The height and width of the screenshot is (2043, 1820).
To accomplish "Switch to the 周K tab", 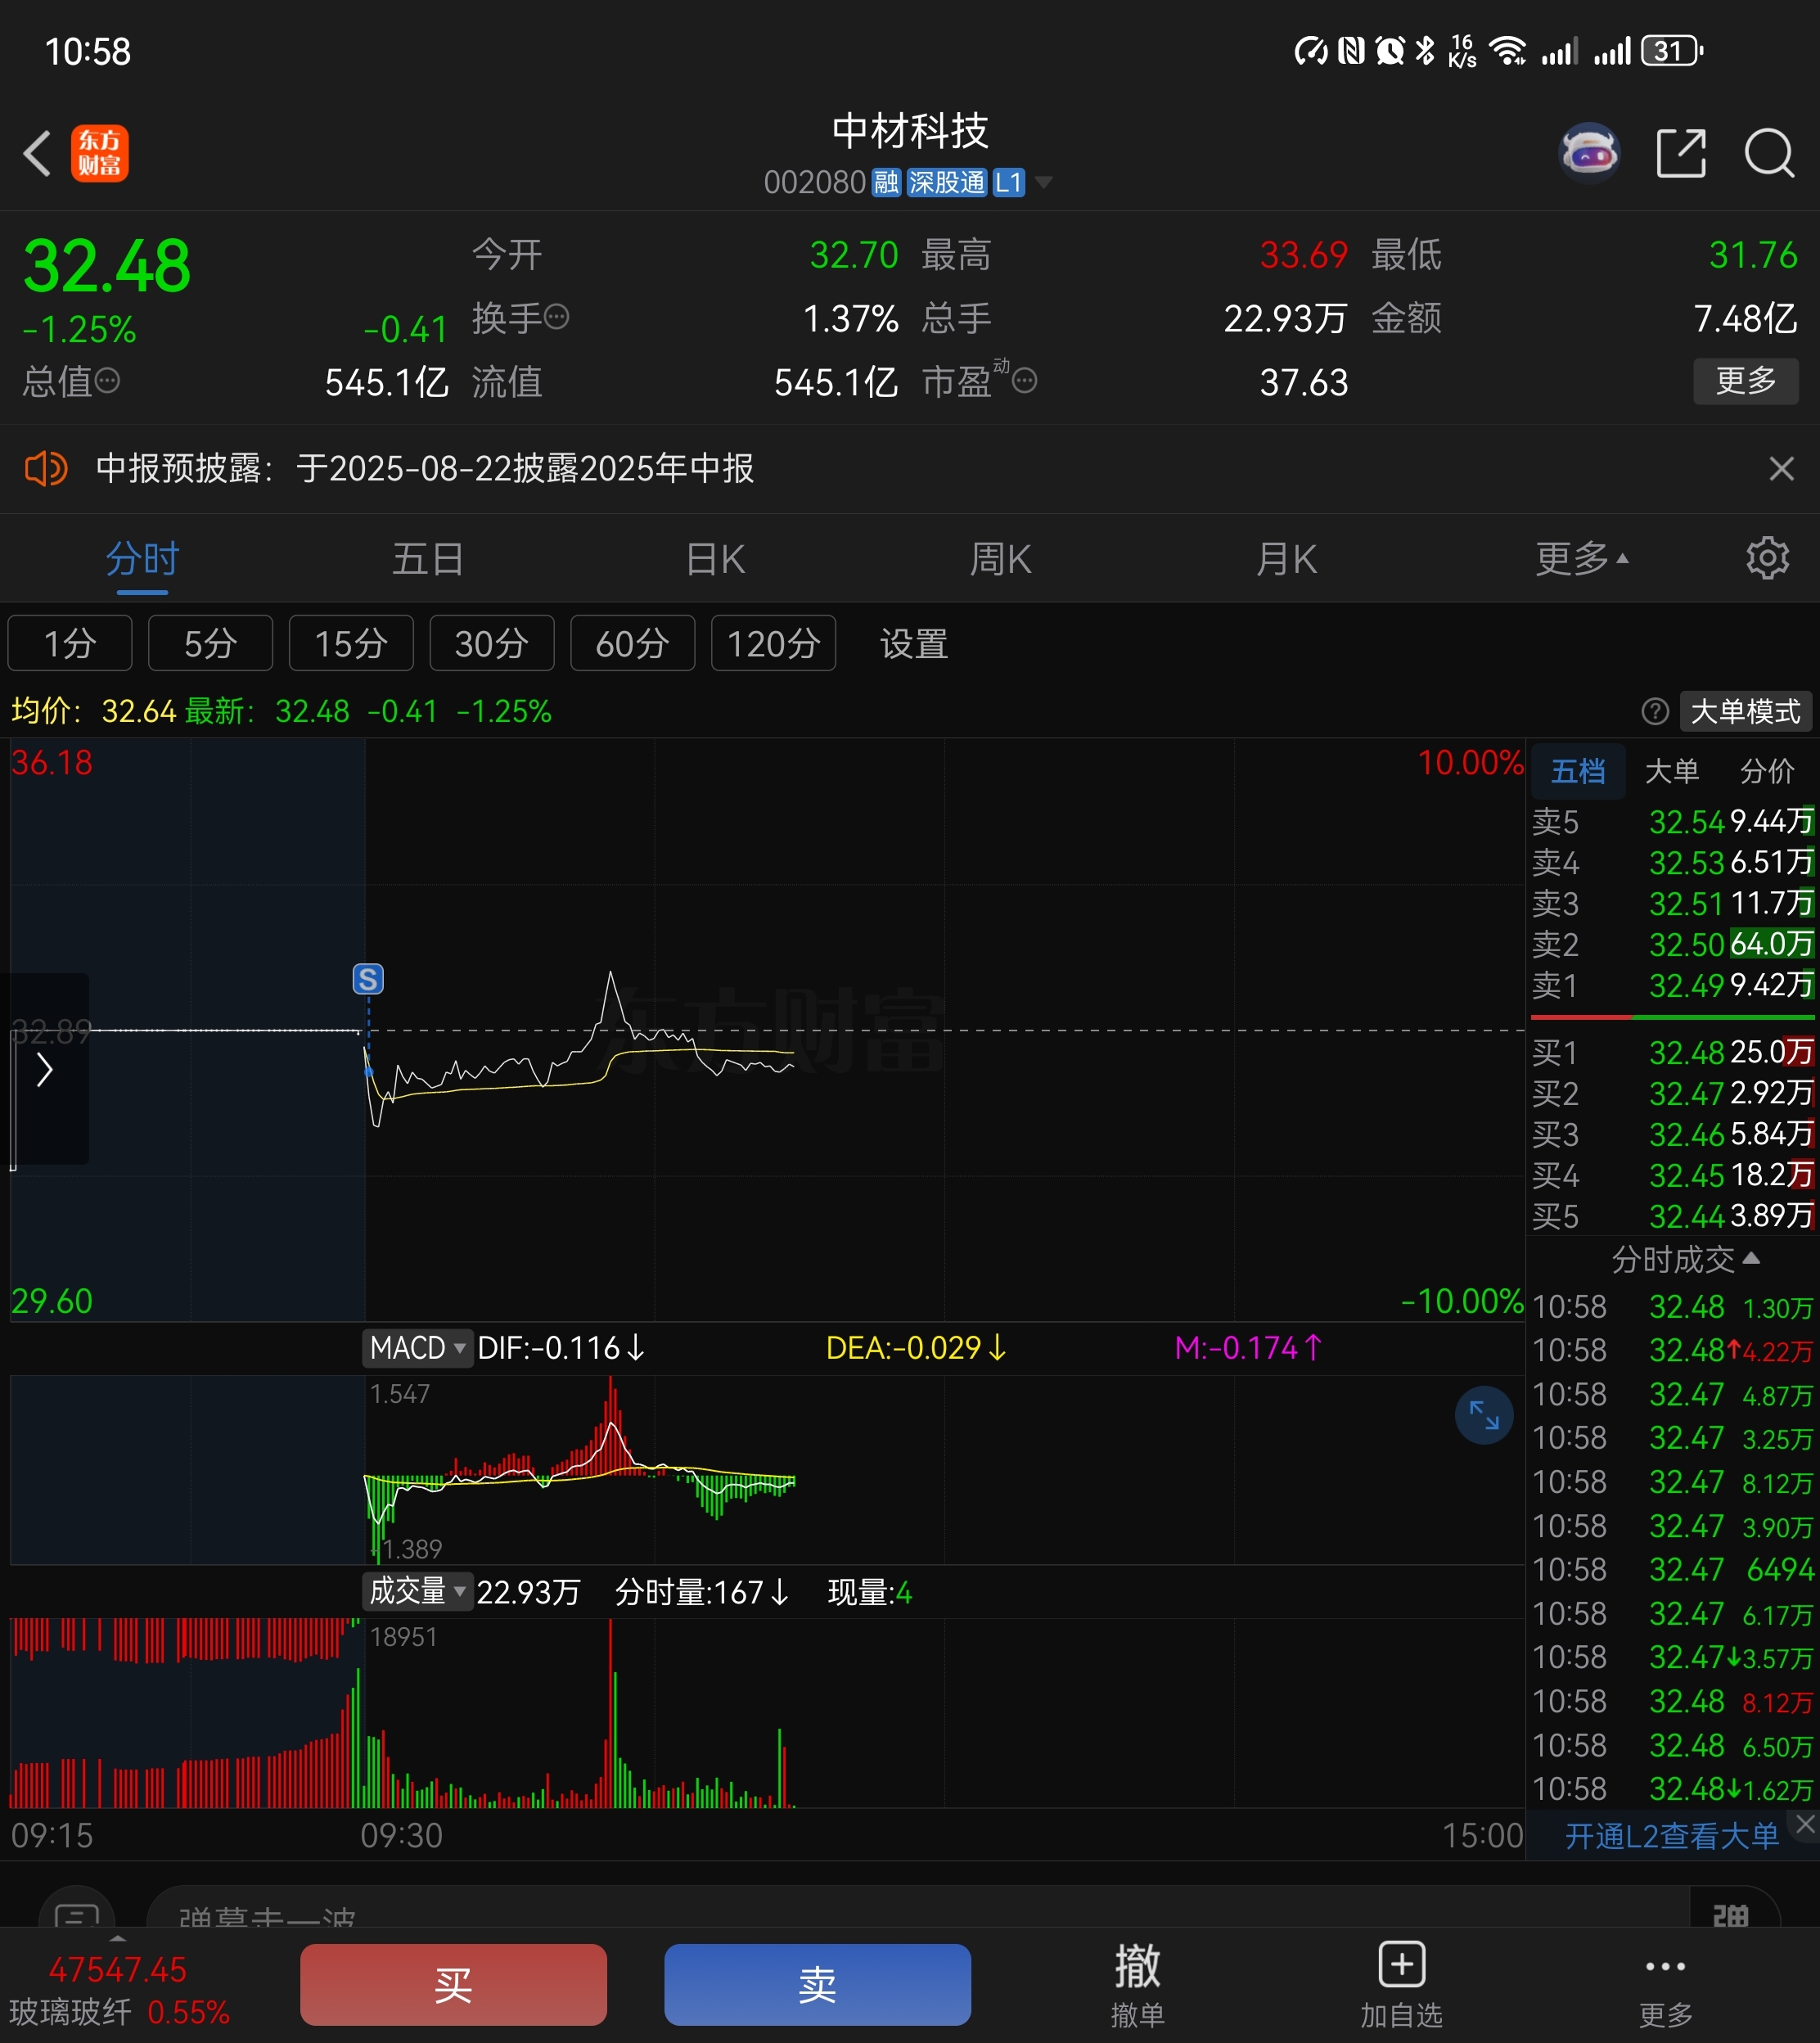I will pos(1000,558).
